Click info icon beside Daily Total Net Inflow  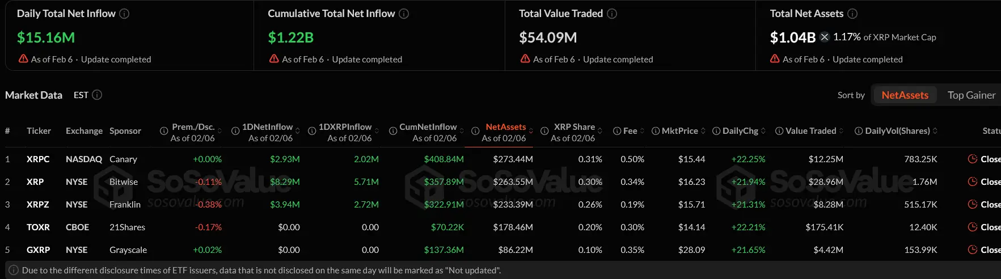tap(124, 14)
